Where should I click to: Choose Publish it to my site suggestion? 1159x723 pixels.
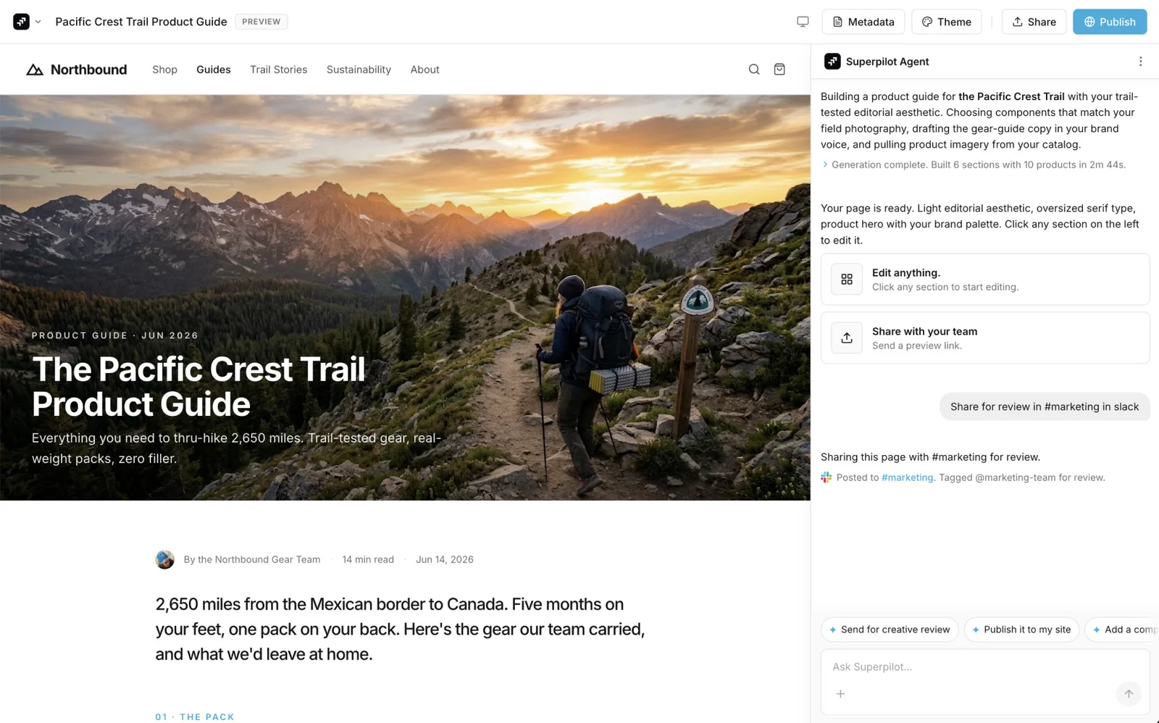point(1021,630)
